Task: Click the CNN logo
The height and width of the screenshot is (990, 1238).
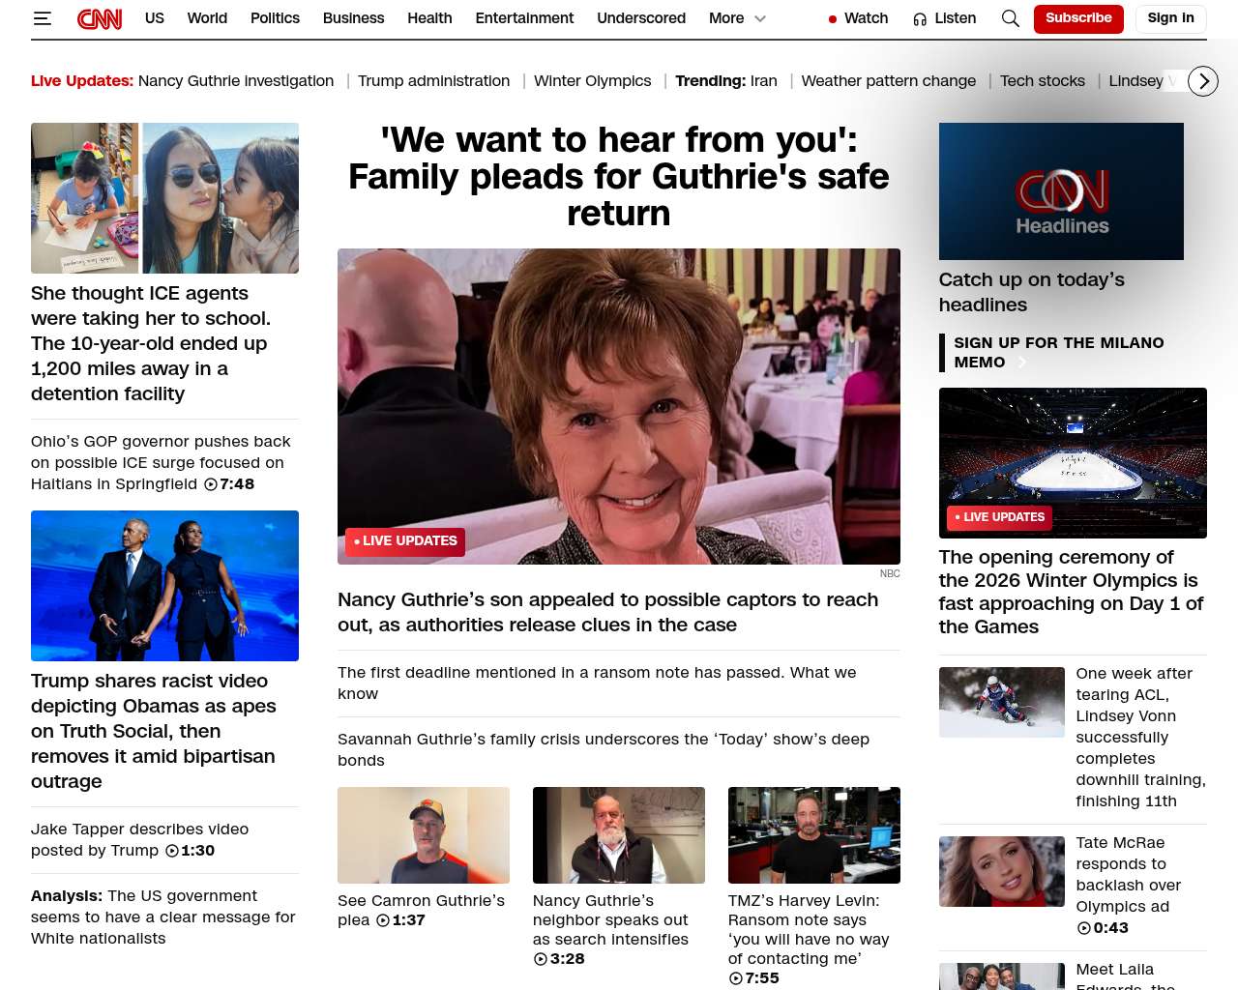Action: tap(100, 18)
